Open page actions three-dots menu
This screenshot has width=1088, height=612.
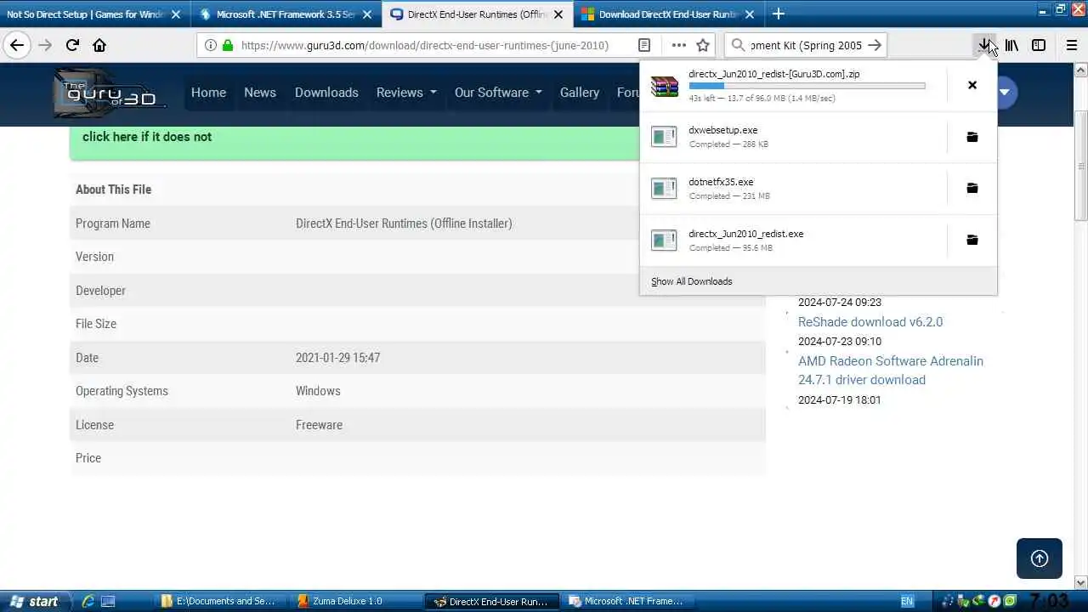click(x=678, y=45)
